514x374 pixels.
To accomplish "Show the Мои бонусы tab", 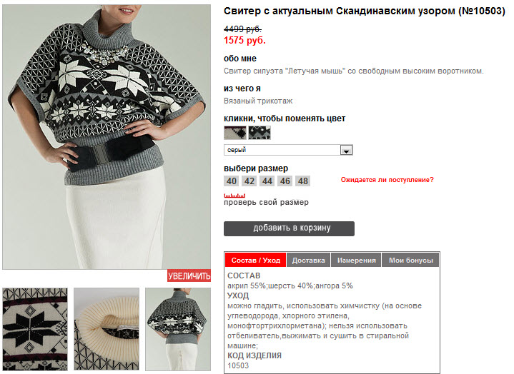I will [x=411, y=260].
